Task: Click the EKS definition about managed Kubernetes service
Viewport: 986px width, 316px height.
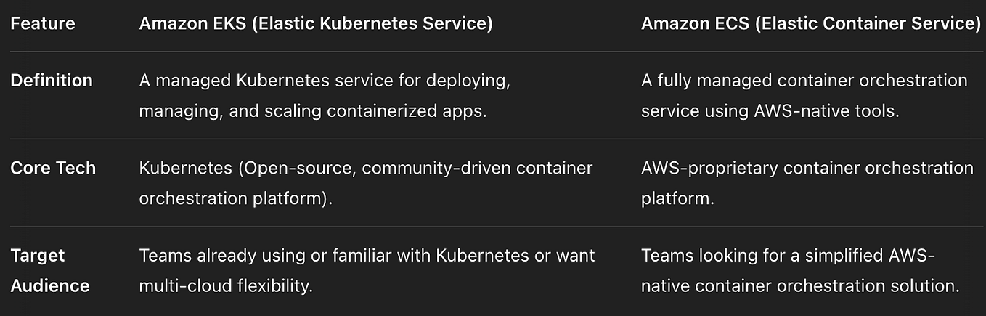Action: click(x=325, y=95)
